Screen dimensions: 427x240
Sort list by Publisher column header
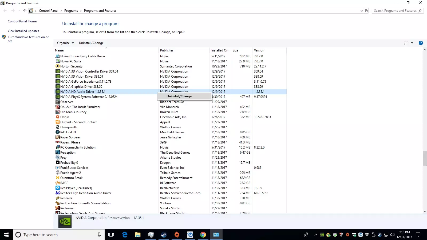click(167, 50)
